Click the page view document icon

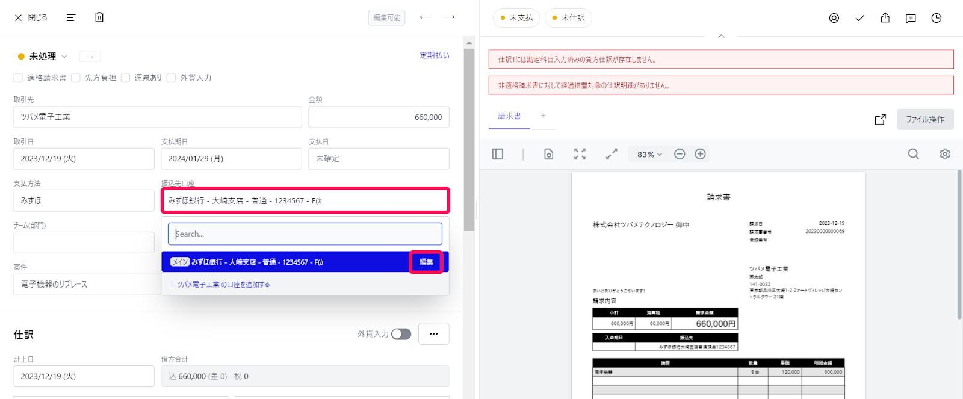click(x=549, y=154)
